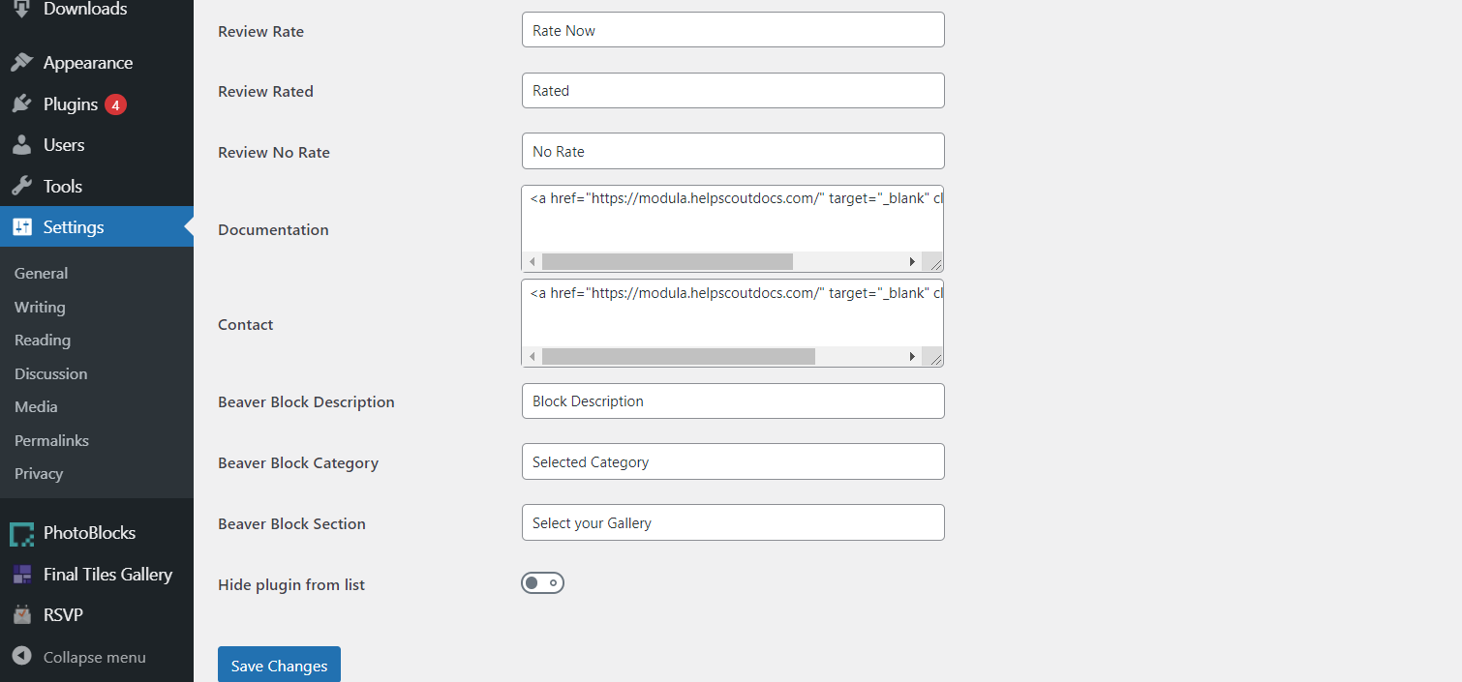Click the Beaver Block Description label
The height and width of the screenshot is (682, 1462).
[x=306, y=401]
